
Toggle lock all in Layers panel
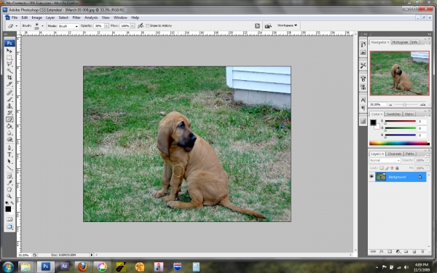click(x=397, y=168)
